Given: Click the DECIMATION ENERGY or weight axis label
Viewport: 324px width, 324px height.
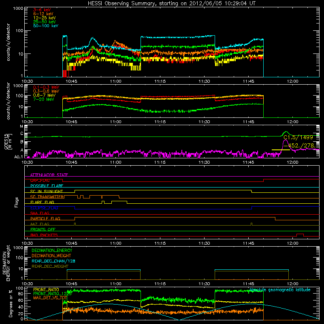Looking at the screenshot, I should coord(6,263).
